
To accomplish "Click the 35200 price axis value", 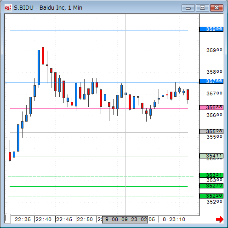I will pos(214,202).
